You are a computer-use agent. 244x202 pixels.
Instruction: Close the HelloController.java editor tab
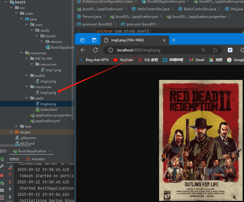(x=173, y=9)
